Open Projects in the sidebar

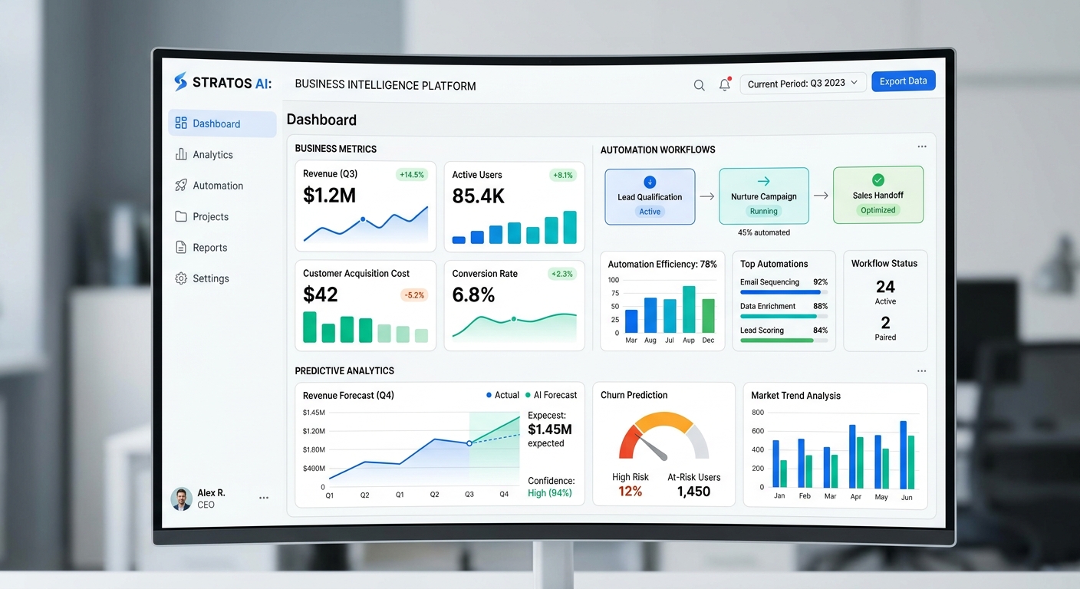[222, 216]
